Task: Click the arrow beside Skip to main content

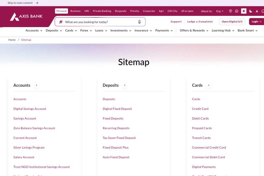Action: (37, 3)
